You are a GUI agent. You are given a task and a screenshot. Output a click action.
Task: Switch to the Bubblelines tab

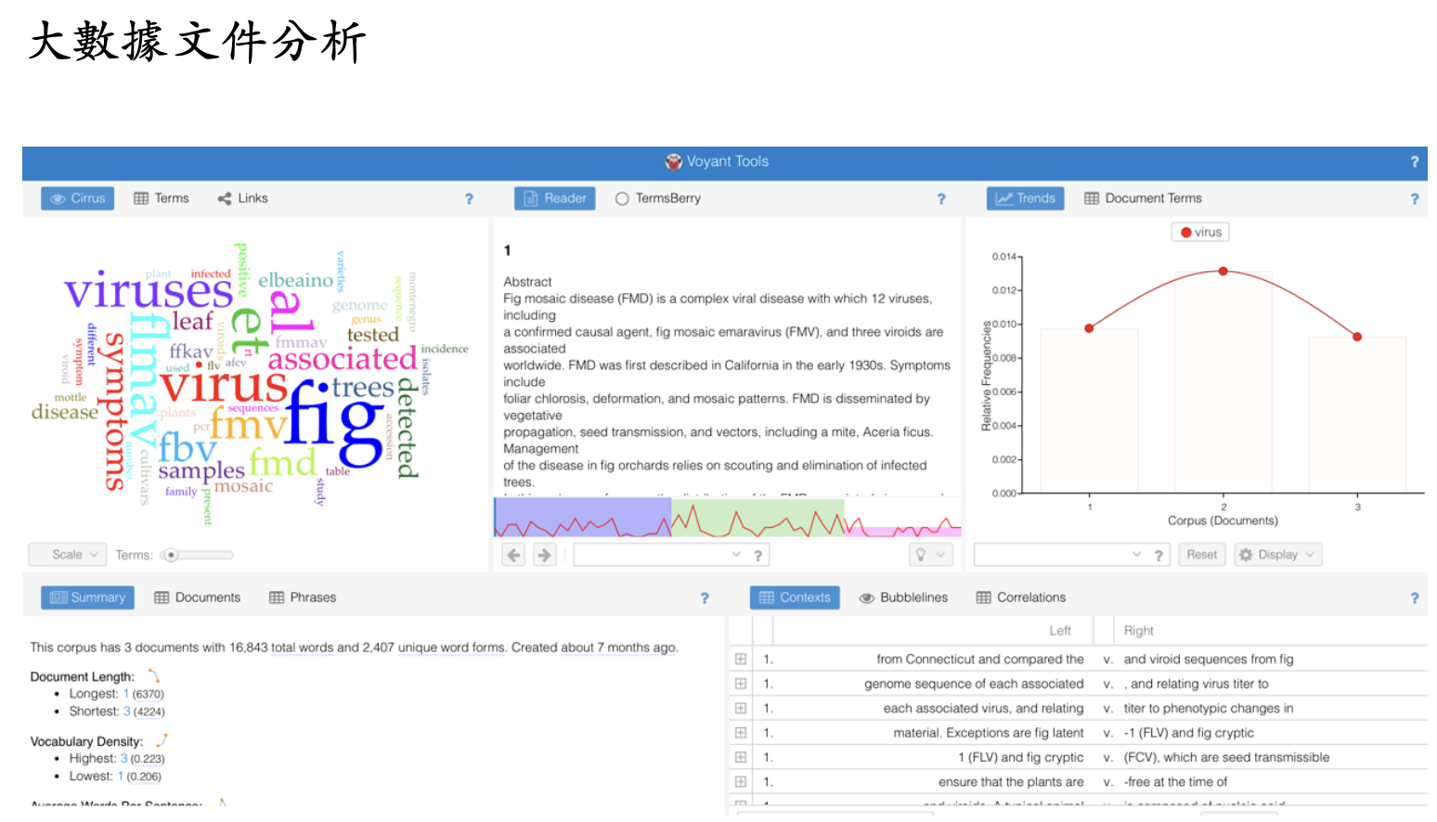pyautogui.click(x=903, y=597)
